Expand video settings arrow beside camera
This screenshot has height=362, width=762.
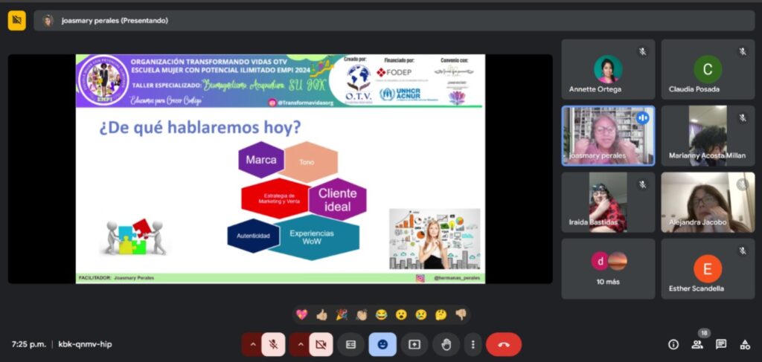tap(300, 344)
